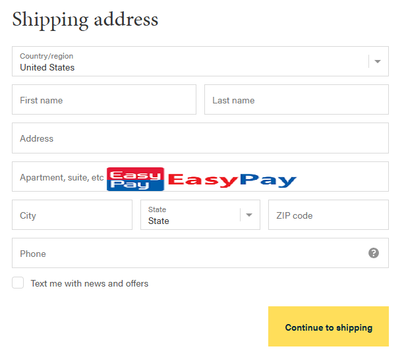Click the Shipping address heading
Viewport: 406px width, 359px height.
point(85,19)
